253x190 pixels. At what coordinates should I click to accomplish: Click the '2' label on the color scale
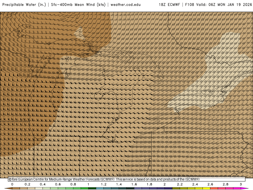(164, 184)
